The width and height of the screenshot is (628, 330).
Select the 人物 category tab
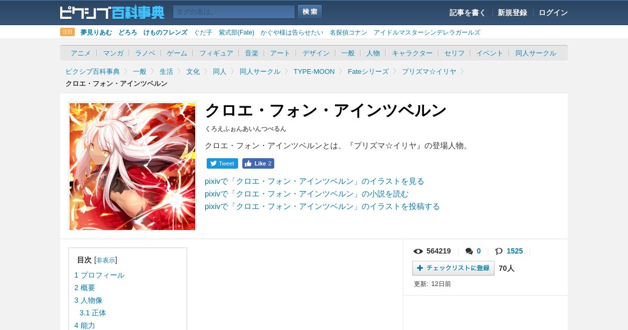point(373,53)
